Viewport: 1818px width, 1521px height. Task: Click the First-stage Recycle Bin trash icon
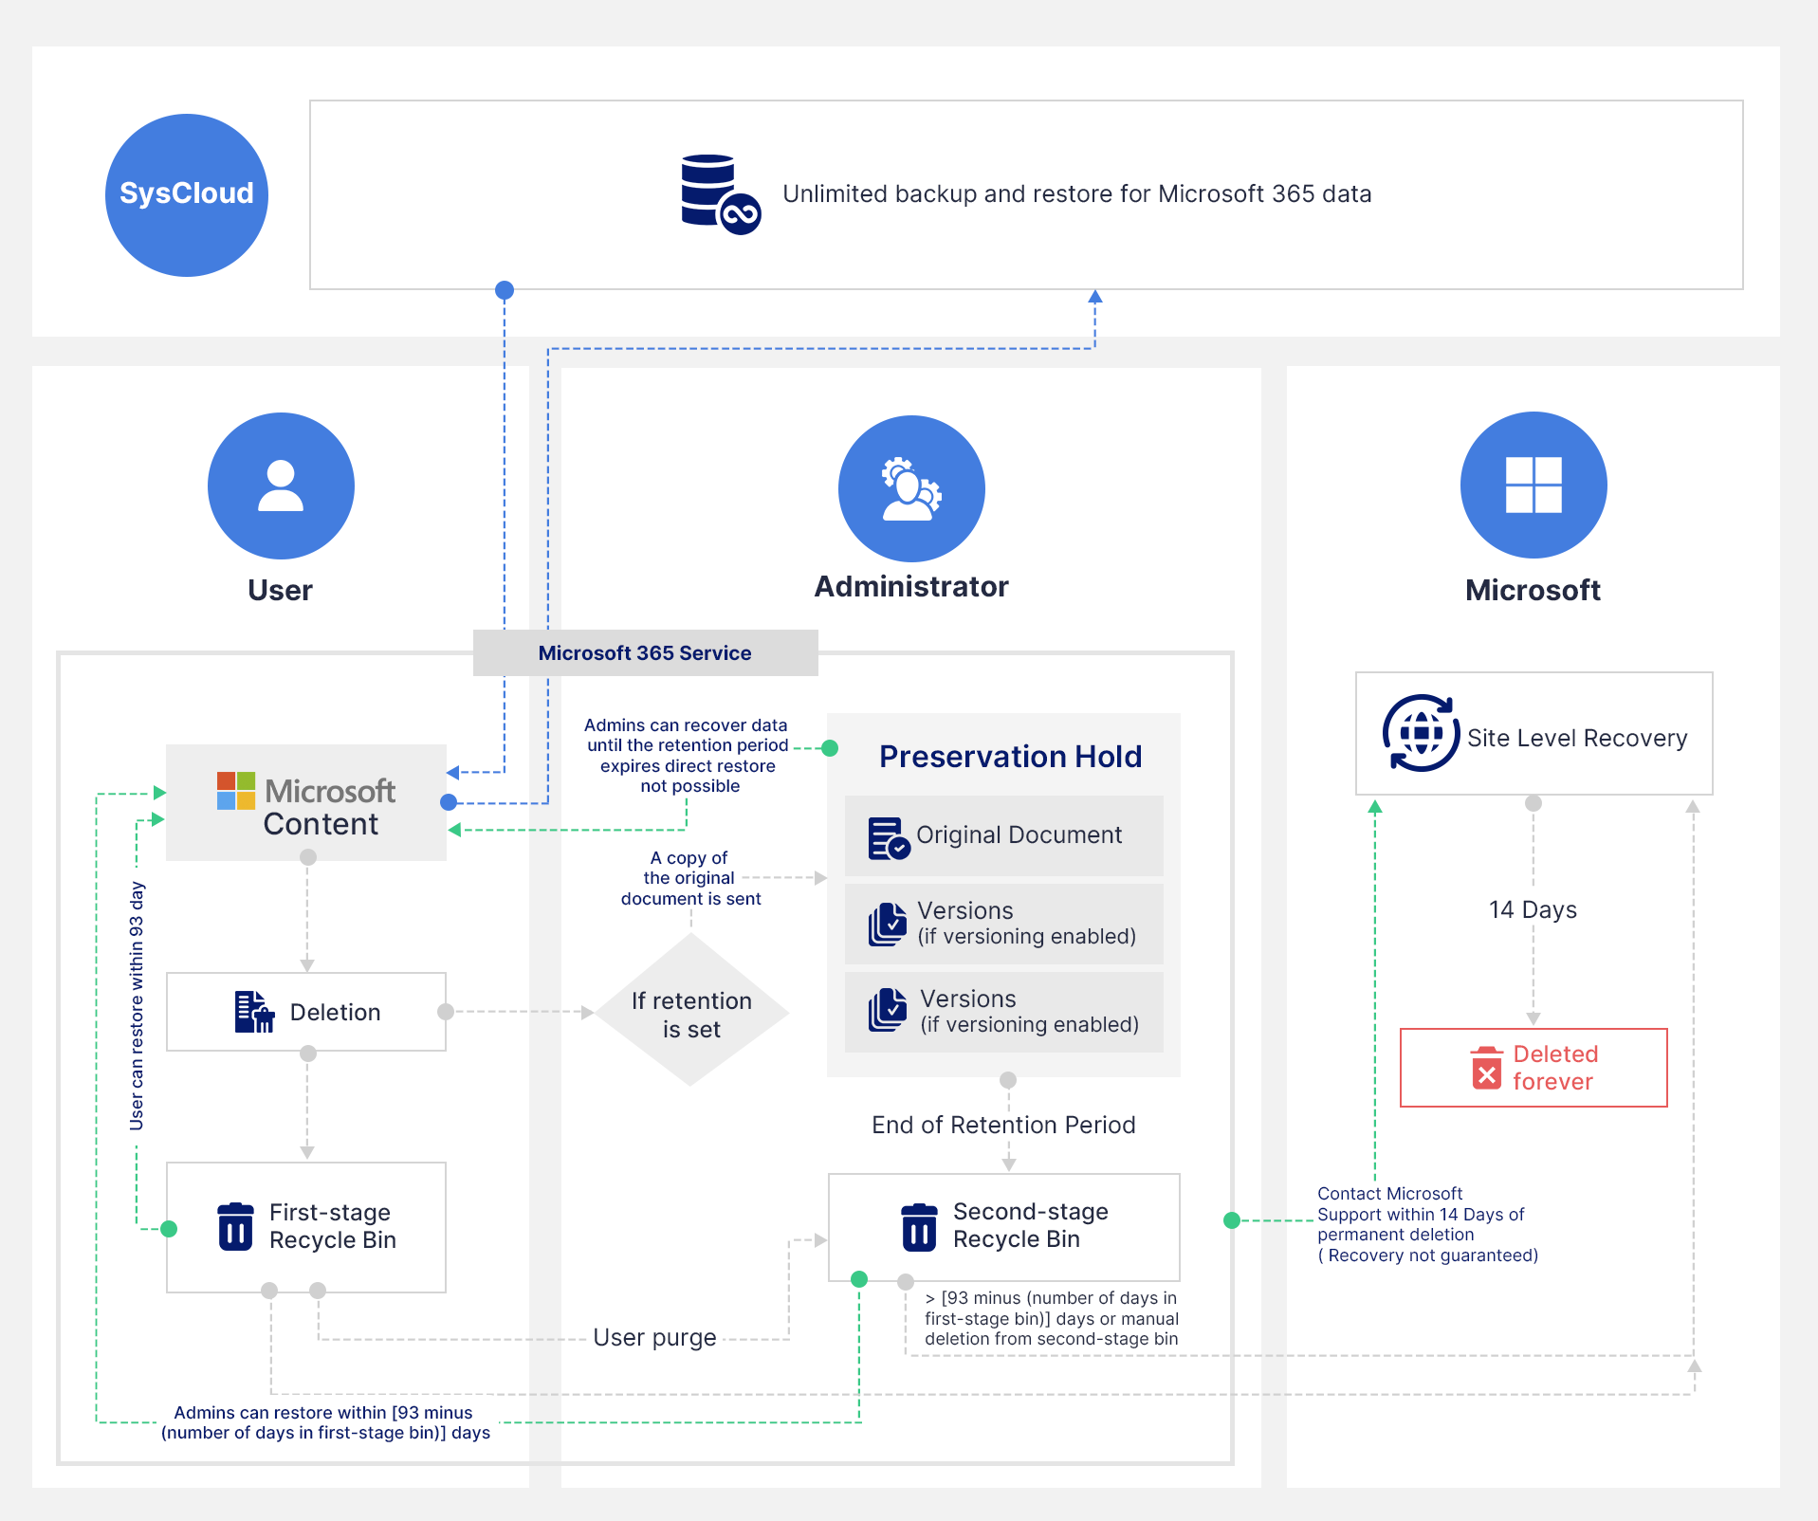tap(235, 1226)
